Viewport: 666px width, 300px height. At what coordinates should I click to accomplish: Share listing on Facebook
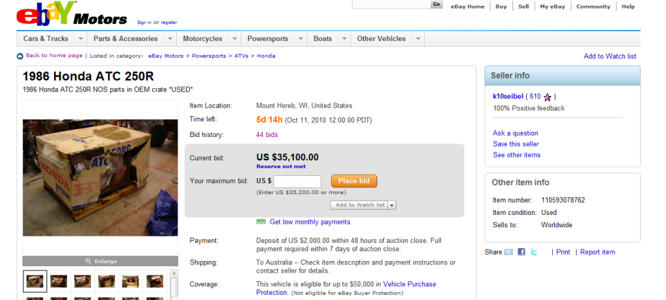coord(521,252)
